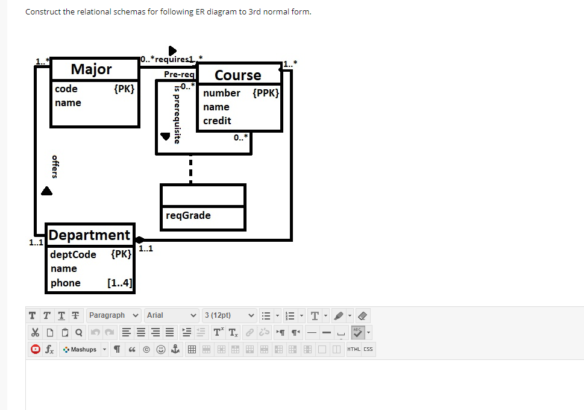The height and width of the screenshot is (410, 584).
Task: Expand the 3 (12pt) font size dropdown
Action: [229, 315]
